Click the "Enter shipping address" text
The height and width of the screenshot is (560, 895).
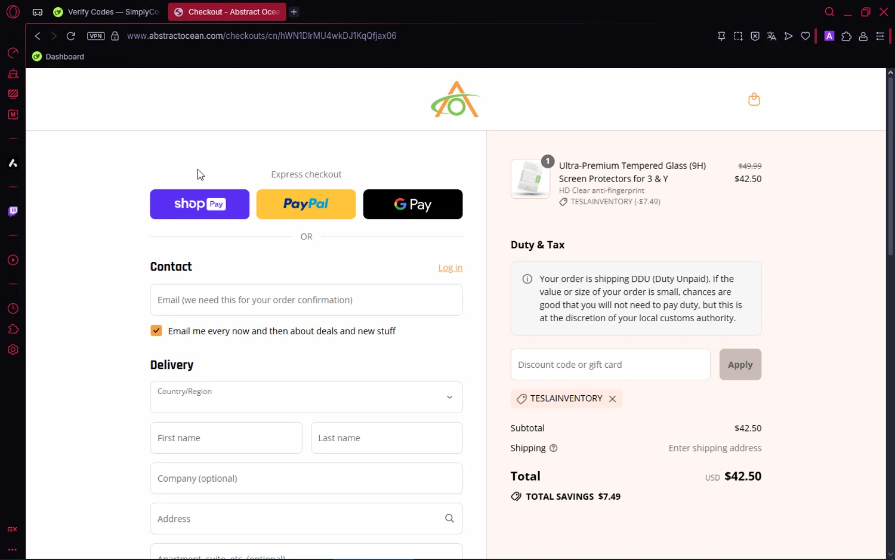click(x=715, y=448)
